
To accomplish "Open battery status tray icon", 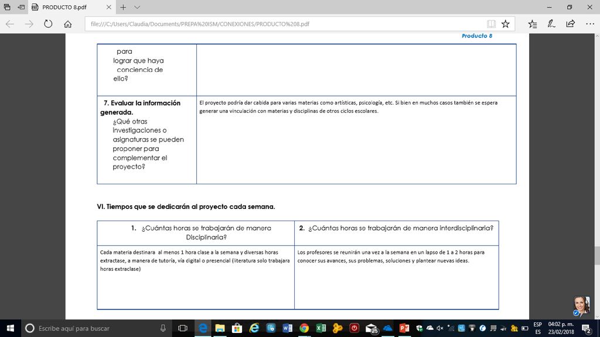I will click(x=525, y=328).
